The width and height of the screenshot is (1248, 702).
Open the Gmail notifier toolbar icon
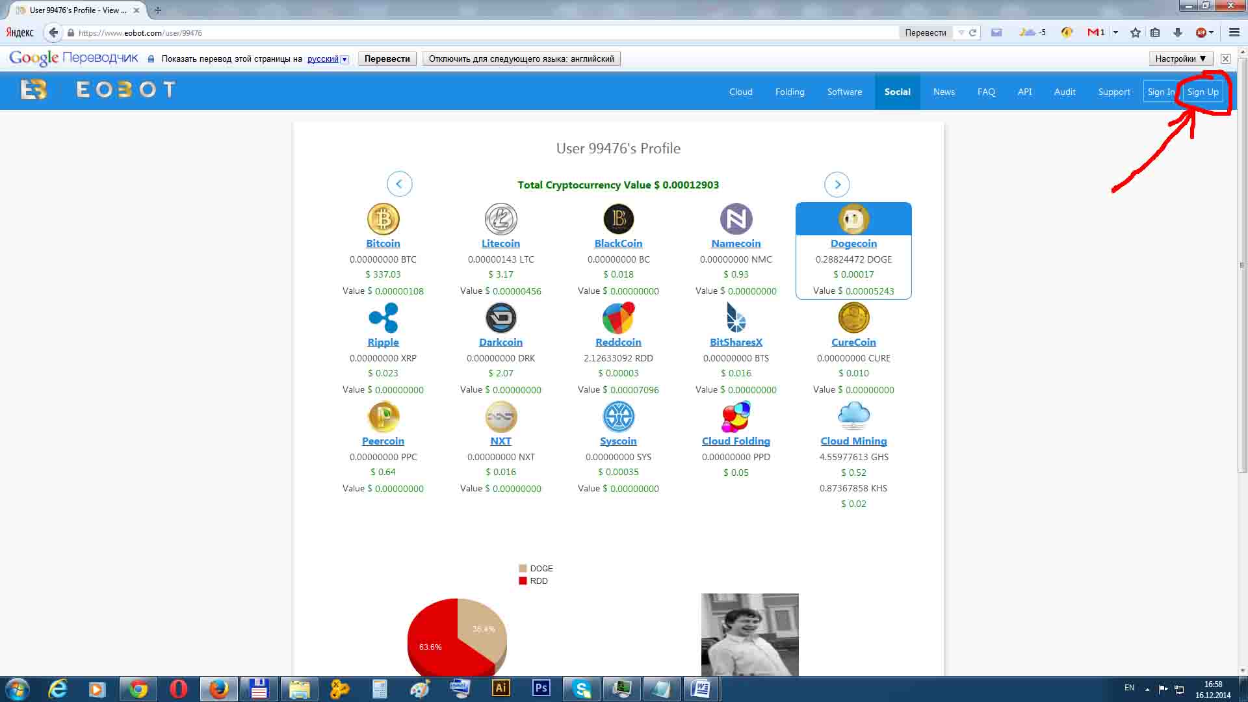click(x=1095, y=32)
